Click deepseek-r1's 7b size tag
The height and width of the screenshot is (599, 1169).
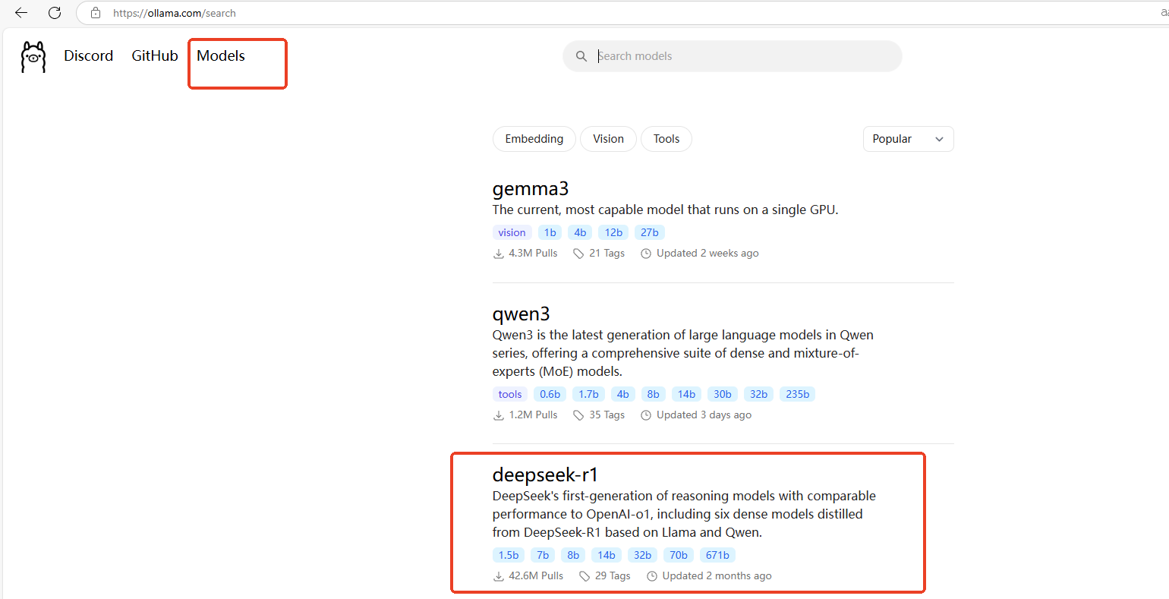(x=543, y=556)
